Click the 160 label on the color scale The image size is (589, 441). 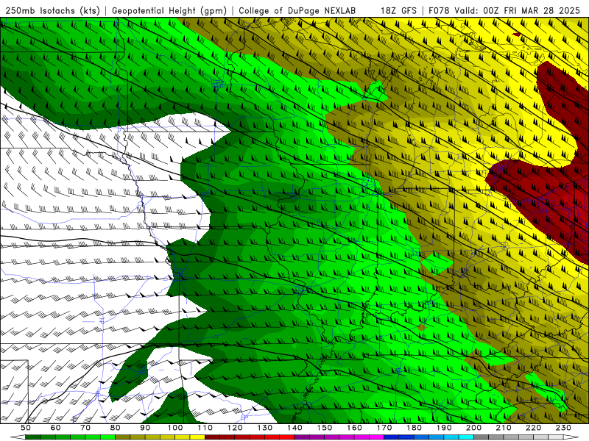[x=354, y=428]
